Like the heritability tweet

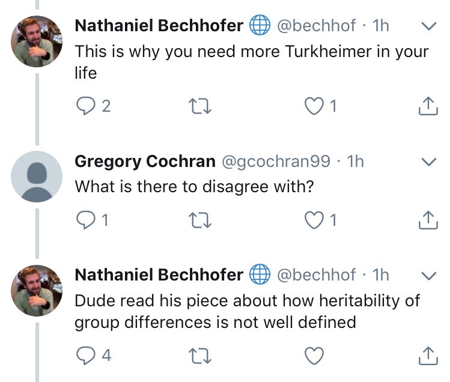[313, 356]
